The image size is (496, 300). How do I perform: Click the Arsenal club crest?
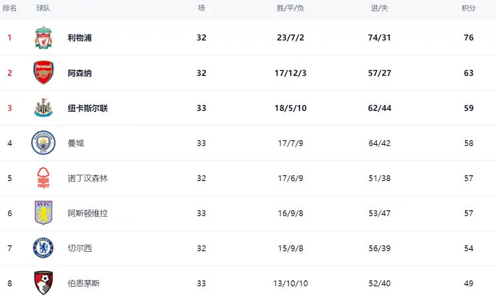point(44,73)
